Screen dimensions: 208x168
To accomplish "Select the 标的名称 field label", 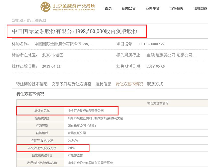I will [x=21, y=44].
